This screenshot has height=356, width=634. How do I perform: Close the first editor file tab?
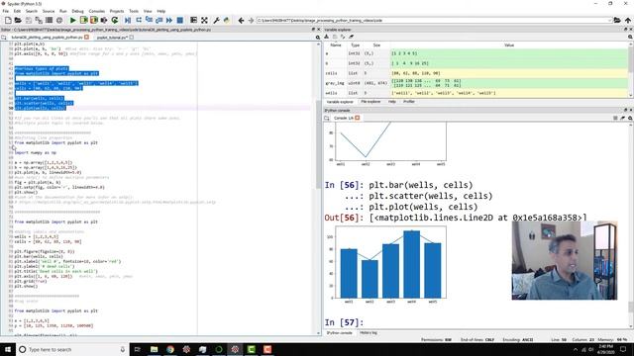[86, 38]
